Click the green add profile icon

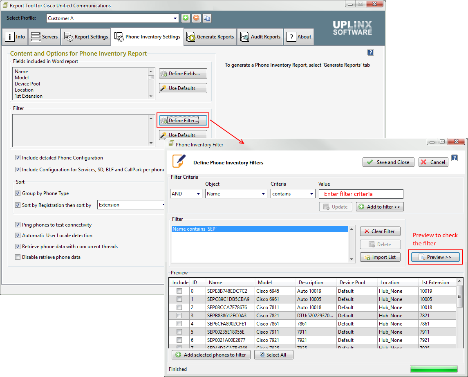point(186,18)
